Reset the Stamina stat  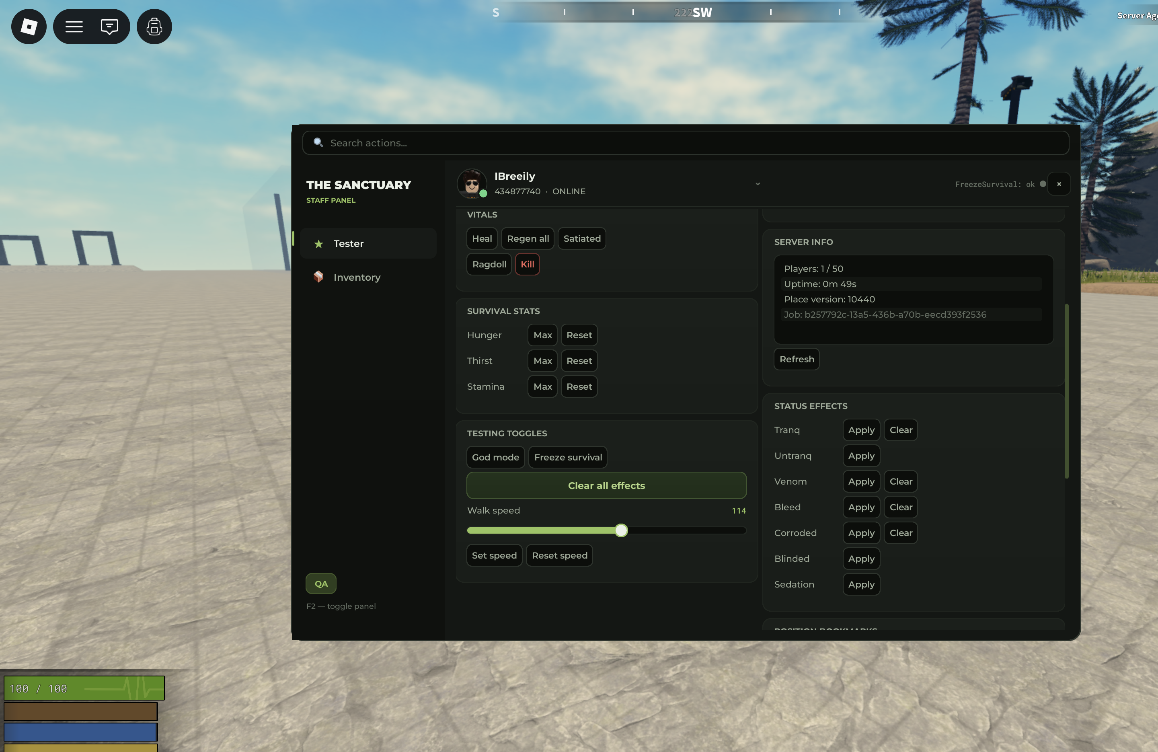coord(579,386)
